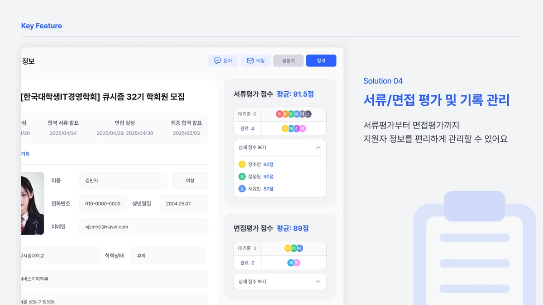Click the 평균: 89점 average text

click(x=293, y=229)
